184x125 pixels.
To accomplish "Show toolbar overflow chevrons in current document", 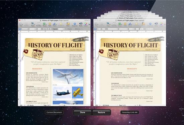I will pos(89,25).
